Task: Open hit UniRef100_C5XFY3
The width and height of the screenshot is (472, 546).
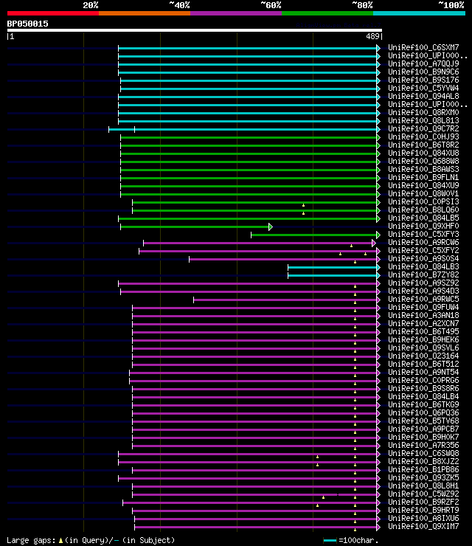Action: click(x=423, y=234)
